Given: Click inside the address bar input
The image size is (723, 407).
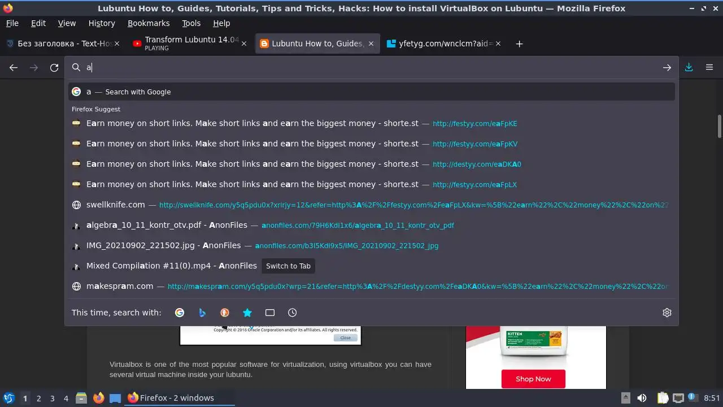Looking at the screenshot, I should click(373, 67).
